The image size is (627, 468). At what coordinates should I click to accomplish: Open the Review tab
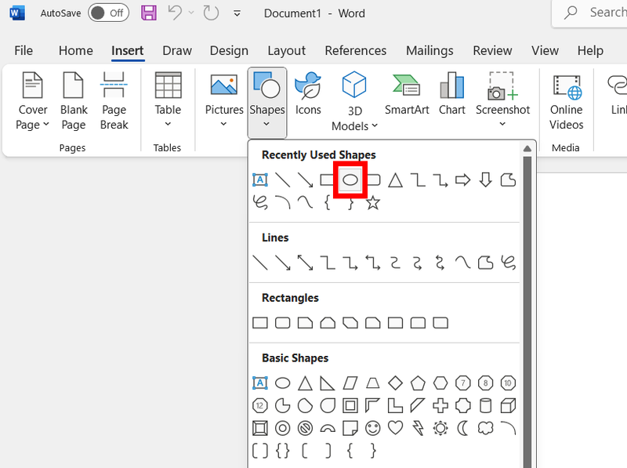point(492,51)
